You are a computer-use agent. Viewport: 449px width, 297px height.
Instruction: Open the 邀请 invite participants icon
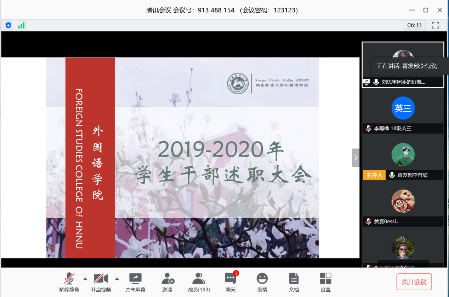pos(167,283)
